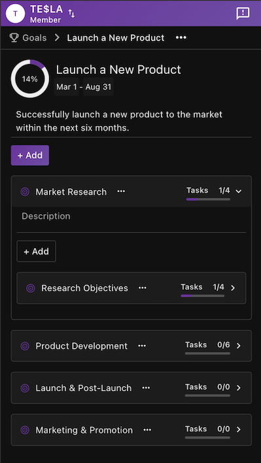Open the Product Development options ellipsis
This screenshot has height=463, width=261.
click(x=142, y=345)
